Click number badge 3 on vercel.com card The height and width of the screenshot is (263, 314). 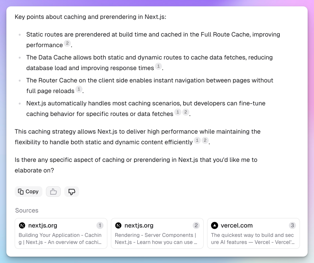click(292, 226)
